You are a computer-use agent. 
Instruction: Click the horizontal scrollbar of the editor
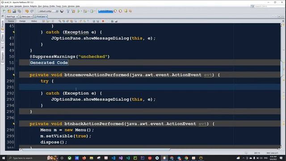point(96,149)
